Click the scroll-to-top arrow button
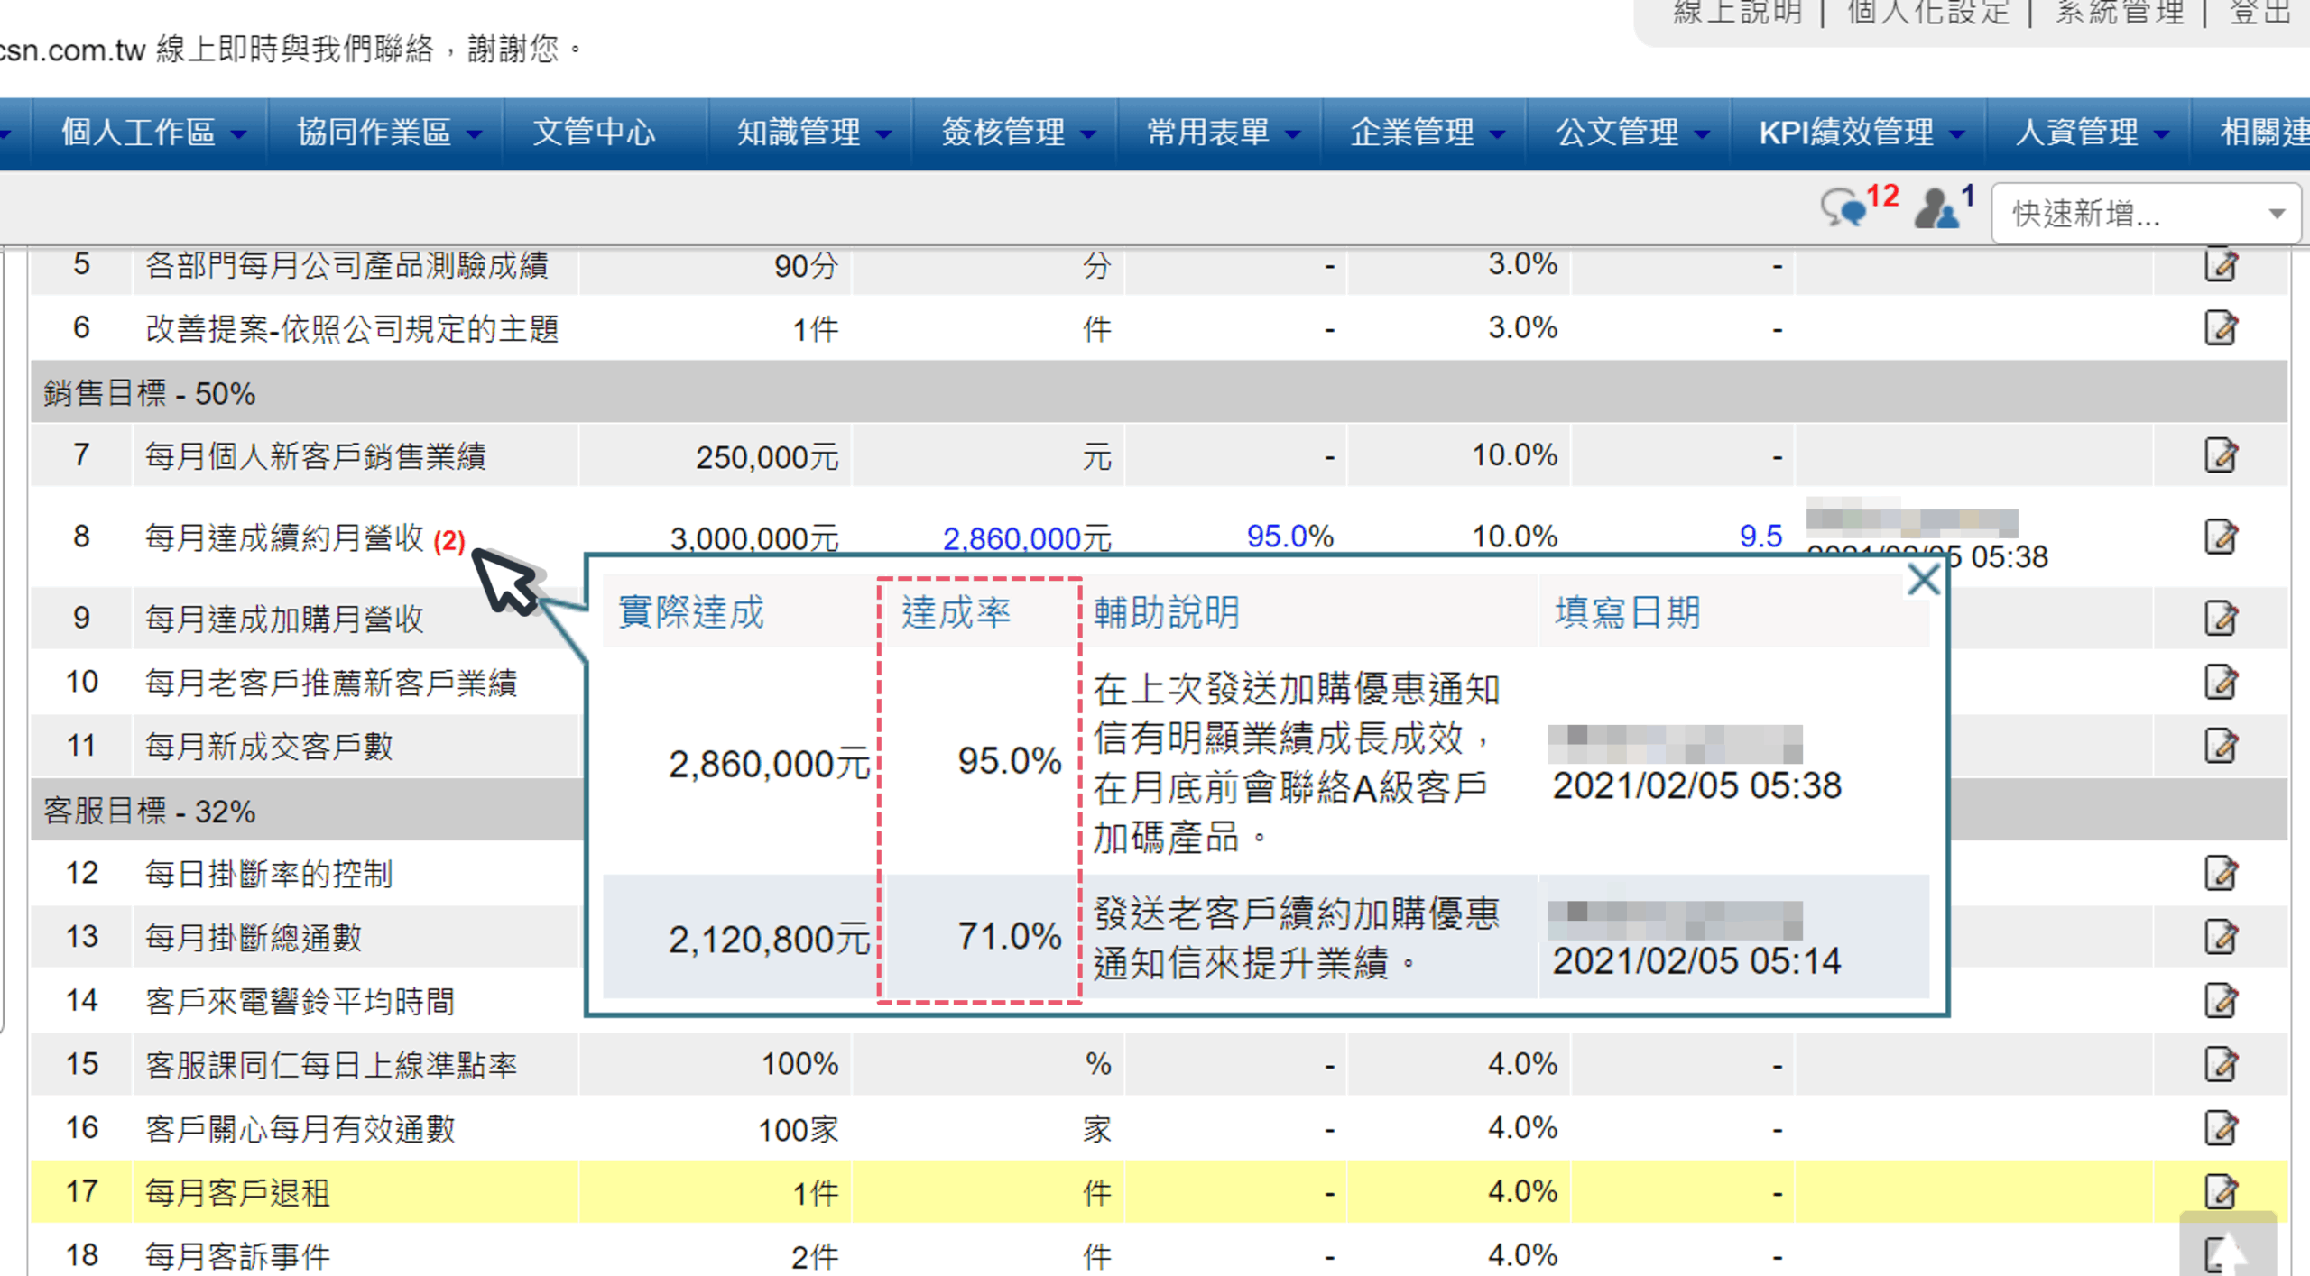 (2227, 1249)
